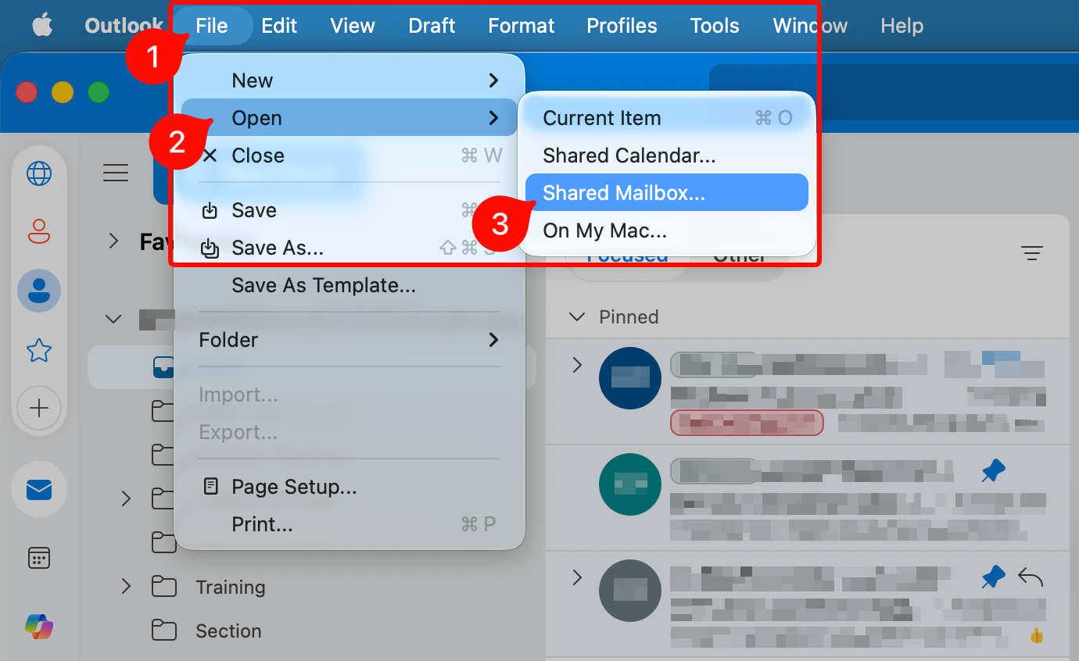Viewport: 1079px width, 661px height.
Task: Open the Folder submenu
Action: (x=348, y=340)
